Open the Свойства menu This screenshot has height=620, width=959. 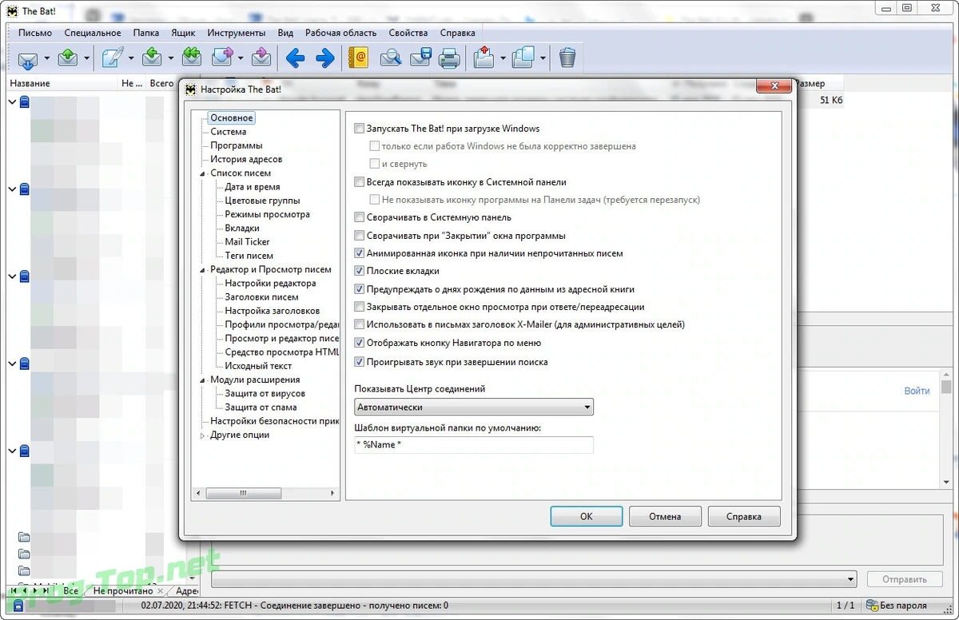pos(408,33)
